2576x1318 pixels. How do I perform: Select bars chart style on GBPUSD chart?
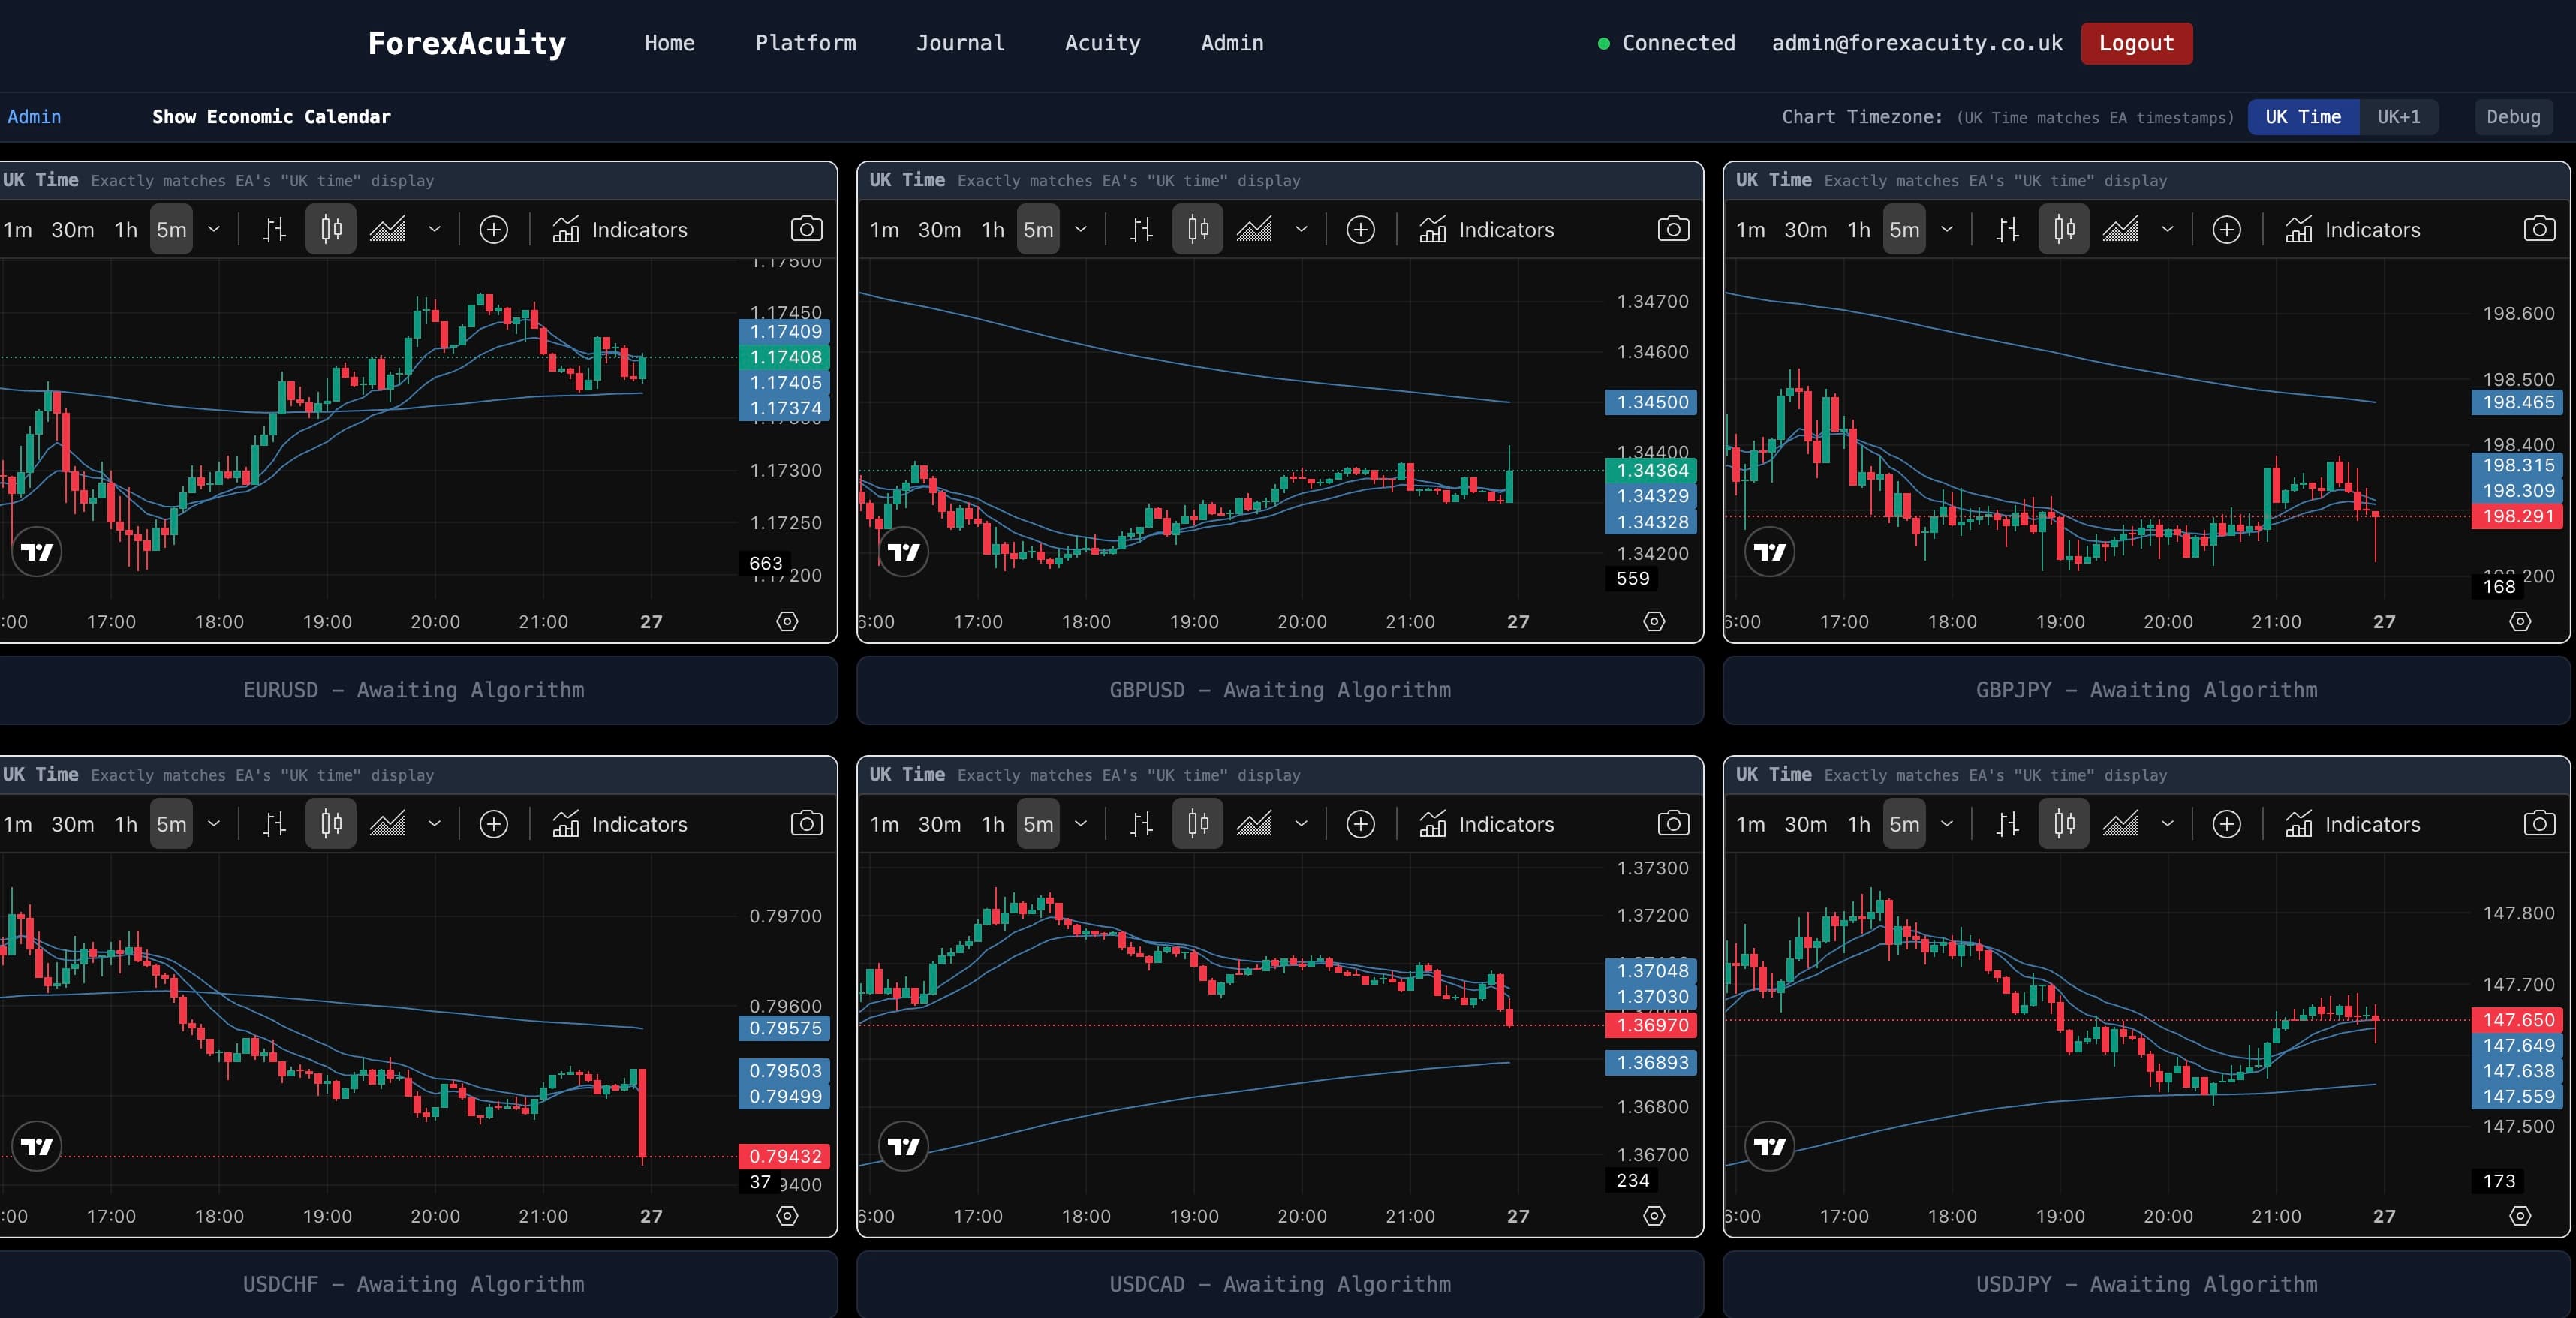[x=1141, y=230]
